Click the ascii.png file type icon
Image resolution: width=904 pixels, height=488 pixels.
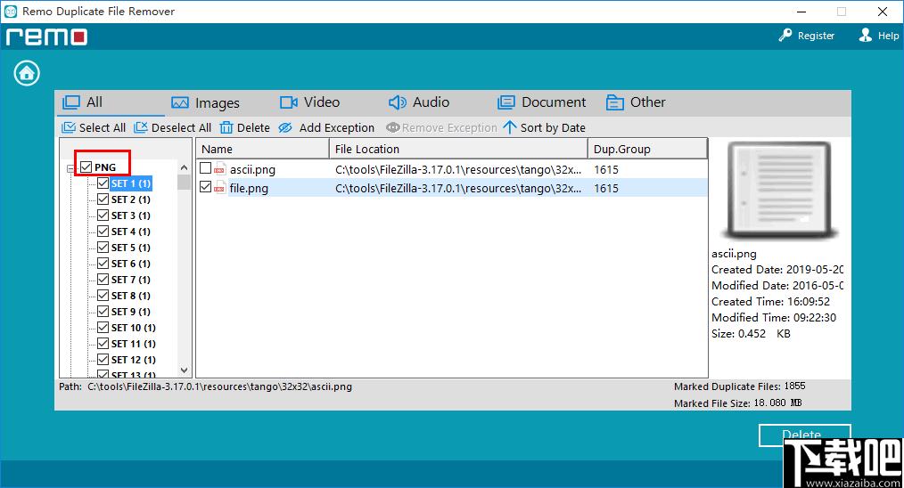219,169
